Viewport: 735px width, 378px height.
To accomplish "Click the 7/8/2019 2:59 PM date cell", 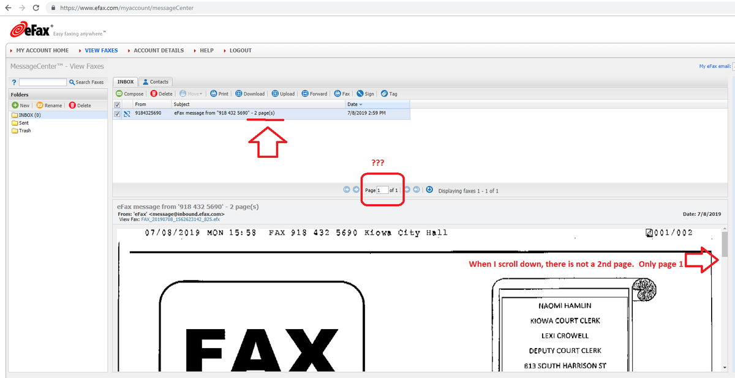I will pos(366,113).
